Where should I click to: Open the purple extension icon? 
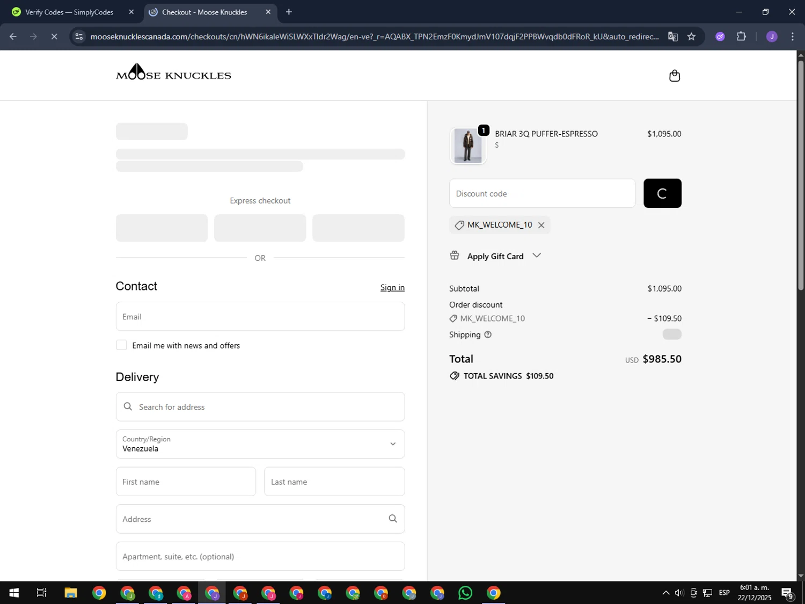click(x=720, y=37)
